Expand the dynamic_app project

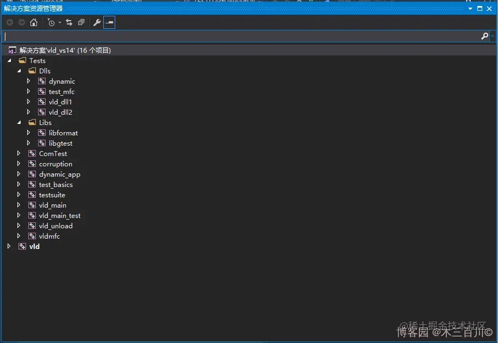click(18, 174)
